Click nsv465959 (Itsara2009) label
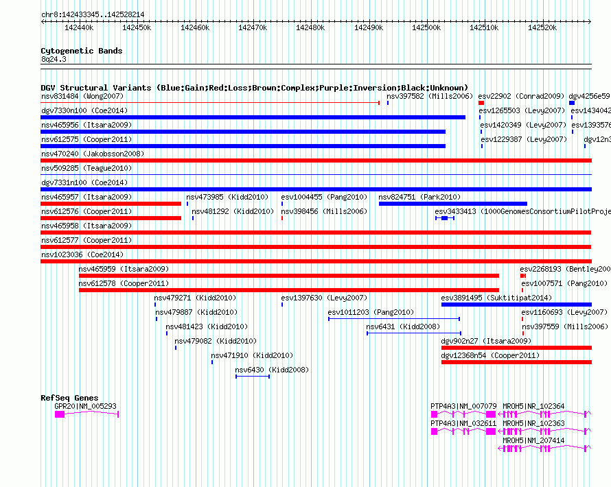The height and width of the screenshot is (487, 611). pyautogui.click(x=124, y=269)
